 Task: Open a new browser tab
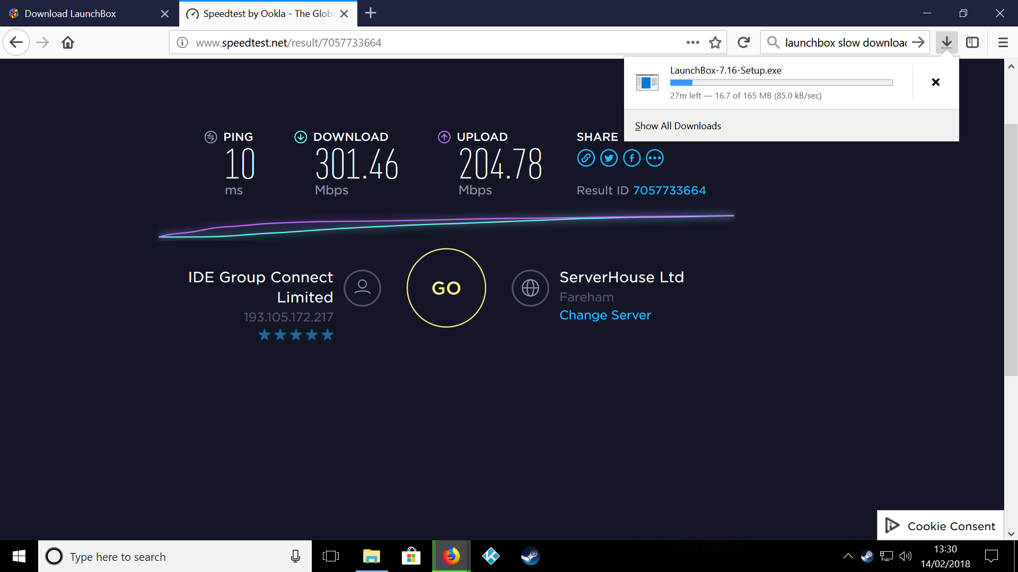(371, 13)
